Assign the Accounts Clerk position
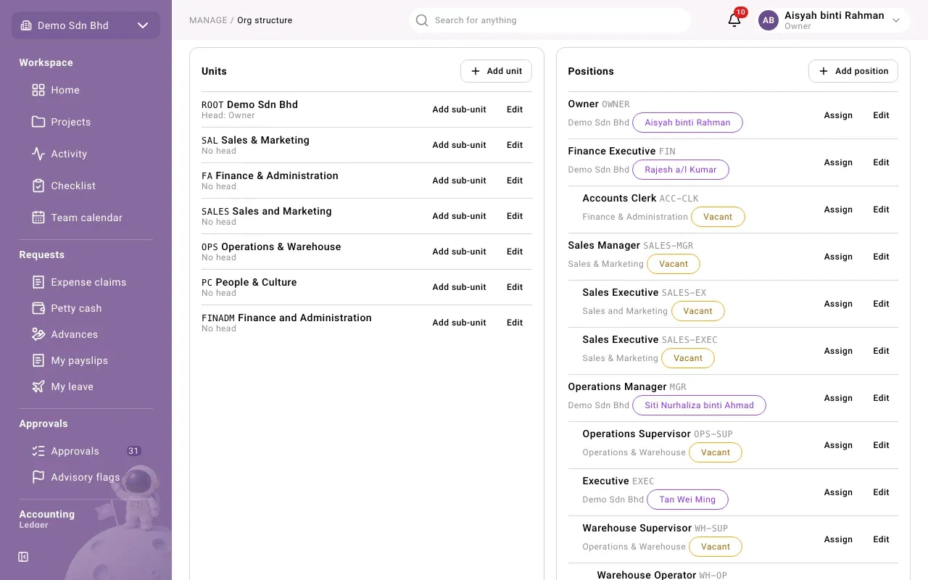928x580 pixels. click(838, 210)
